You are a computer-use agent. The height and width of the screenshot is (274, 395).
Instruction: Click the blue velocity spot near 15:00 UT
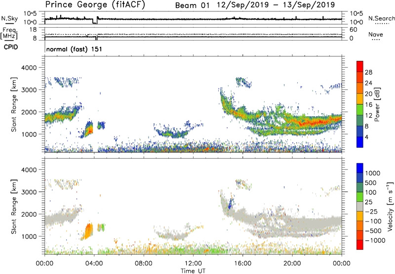click(230, 203)
